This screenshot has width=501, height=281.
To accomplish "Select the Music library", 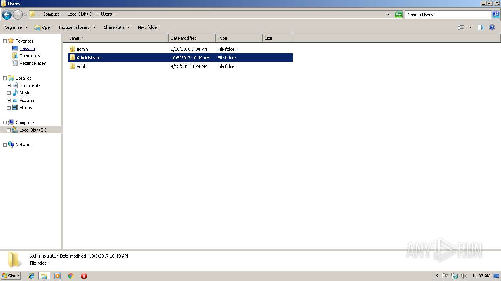I will [25, 93].
